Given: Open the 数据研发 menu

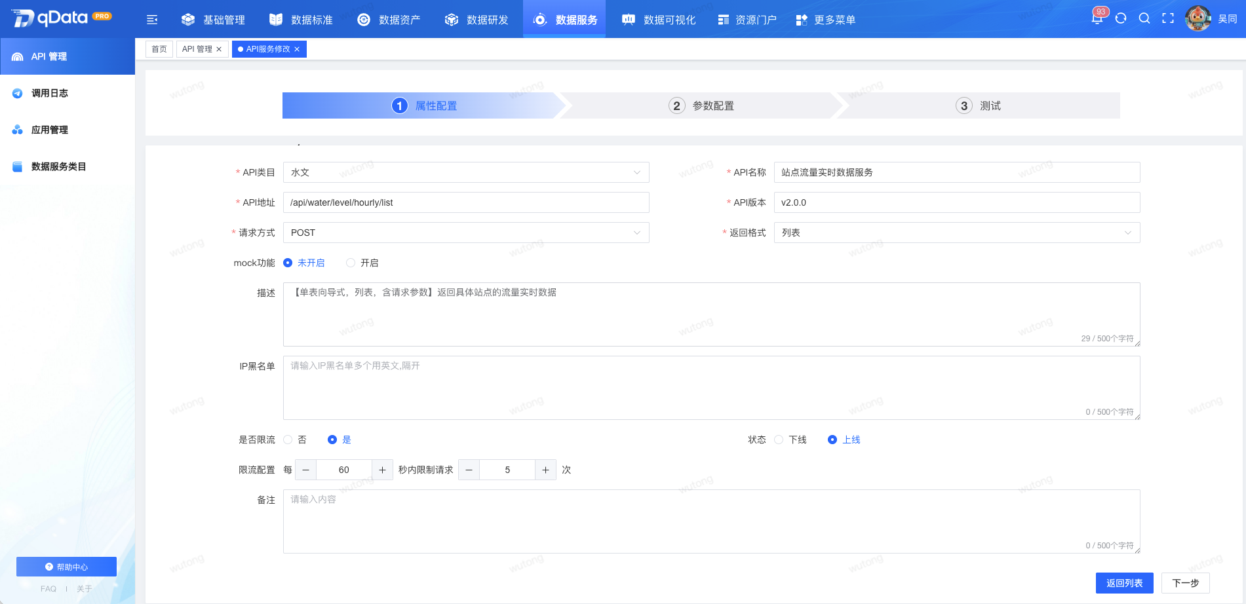Looking at the screenshot, I should point(477,20).
